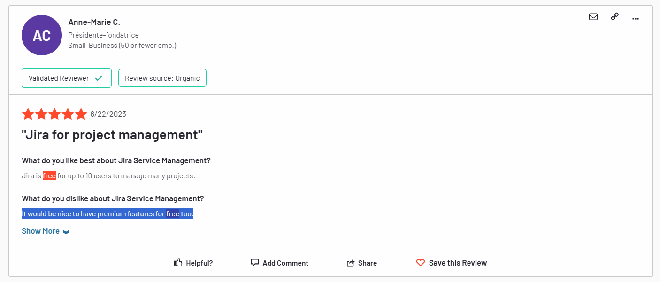
Task: Click the envelope email icon
Action: (x=593, y=17)
